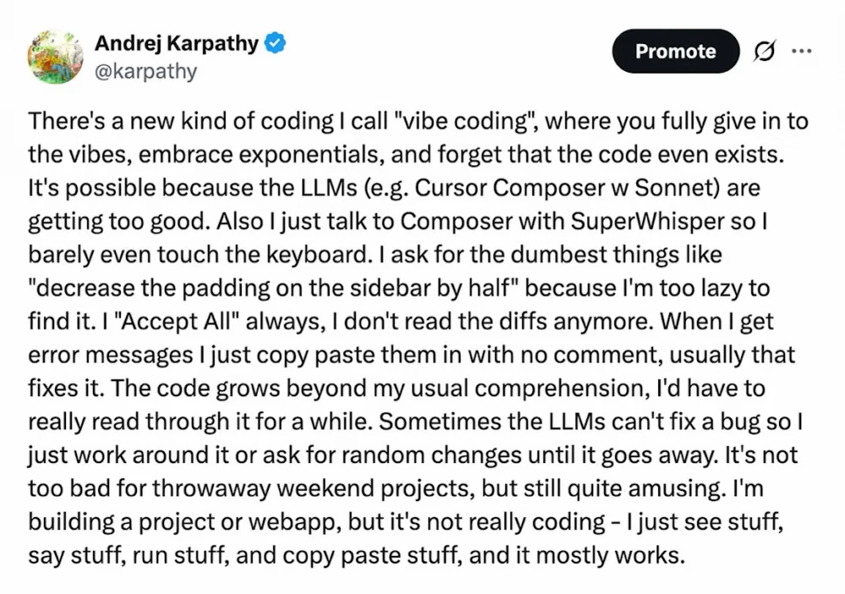
Task: Click the Promote button
Action: point(675,51)
